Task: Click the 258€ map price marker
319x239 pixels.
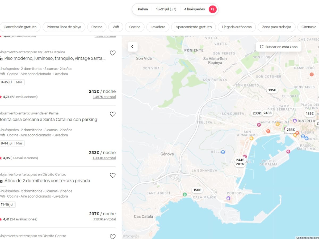Action: coord(291,130)
